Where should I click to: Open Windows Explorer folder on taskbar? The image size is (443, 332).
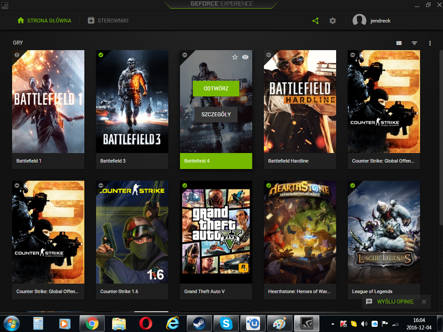click(x=119, y=323)
